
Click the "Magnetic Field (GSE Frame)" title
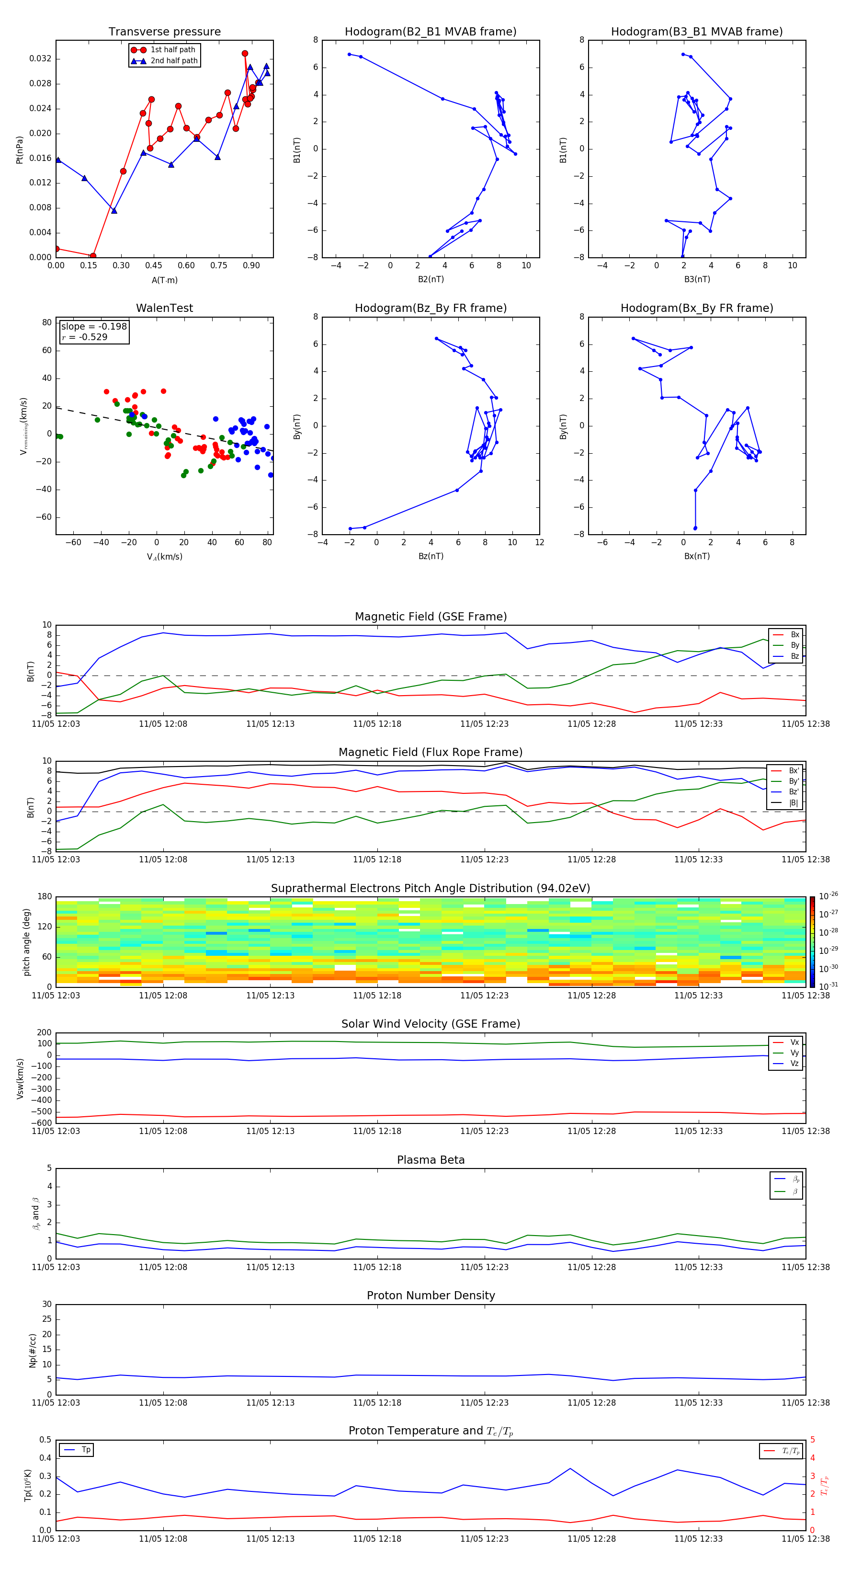coord(431,617)
